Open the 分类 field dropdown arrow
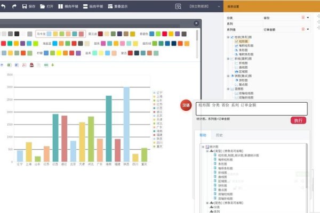 tap(308, 18)
